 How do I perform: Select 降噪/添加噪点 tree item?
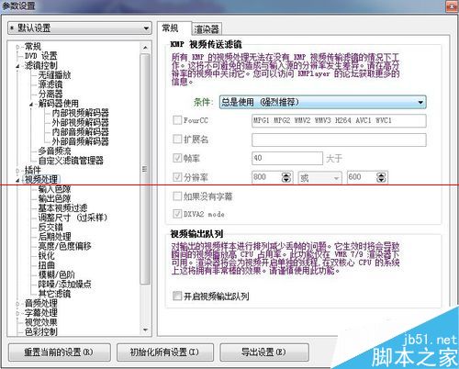(x=64, y=285)
